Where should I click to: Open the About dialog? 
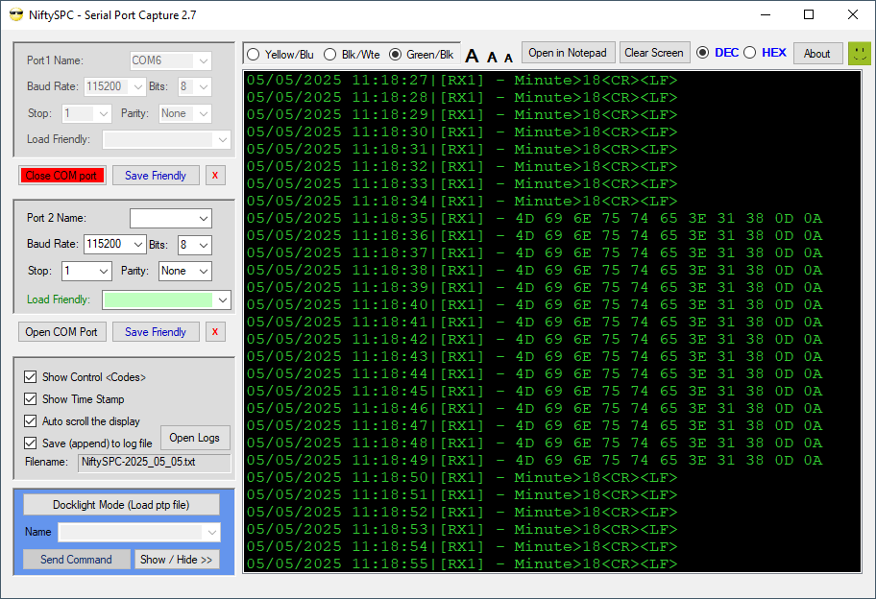pyautogui.click(x=817, y=53)
